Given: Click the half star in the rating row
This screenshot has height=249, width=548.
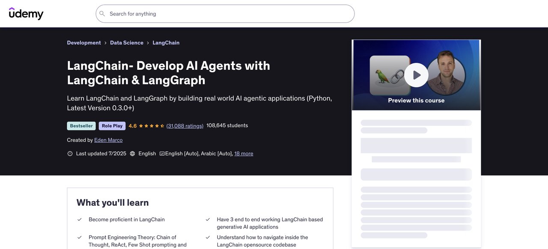Looking at the screenshot, I should point(161,125).
